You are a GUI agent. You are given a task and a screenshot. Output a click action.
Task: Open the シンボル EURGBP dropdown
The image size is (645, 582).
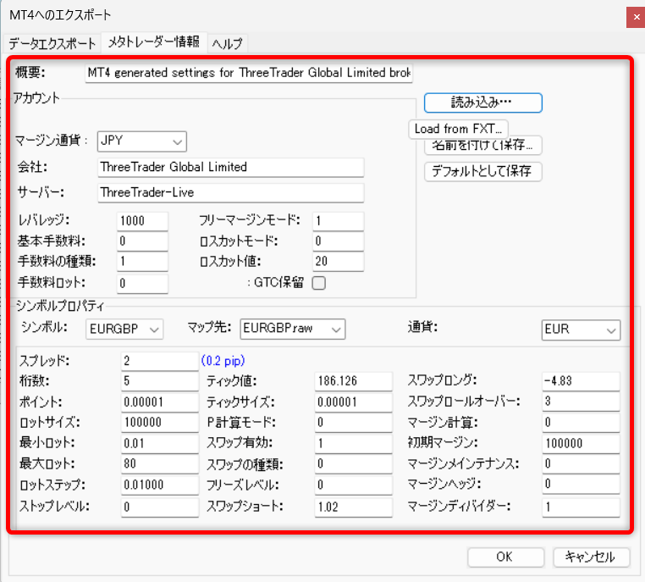click(x=124, y=329)
